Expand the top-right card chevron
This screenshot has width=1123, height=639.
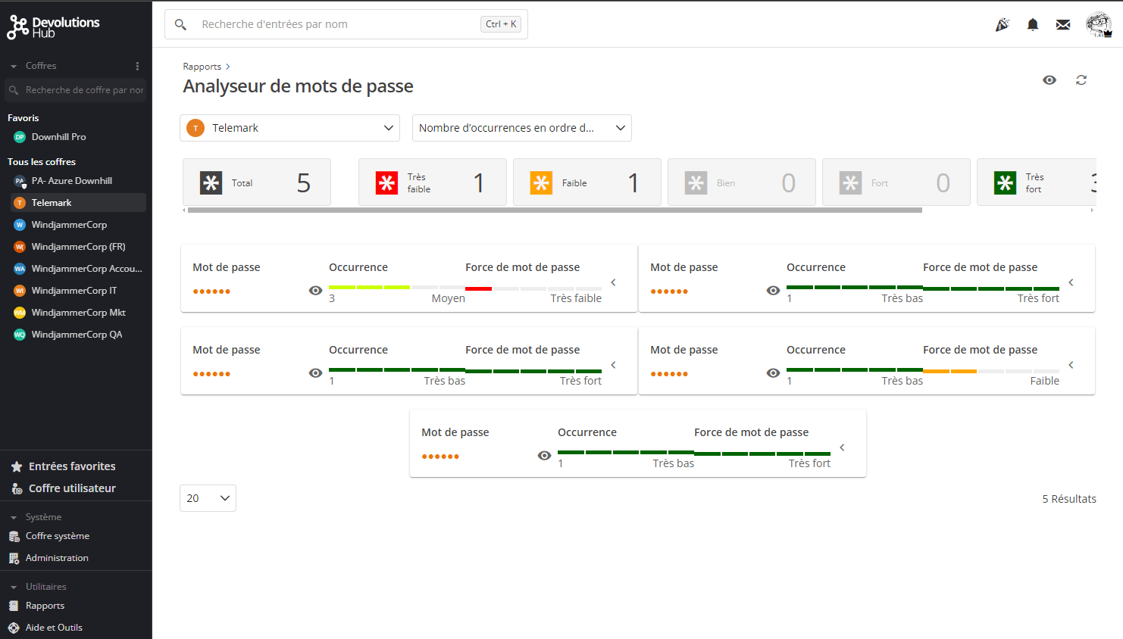[x=1071, y=282]
